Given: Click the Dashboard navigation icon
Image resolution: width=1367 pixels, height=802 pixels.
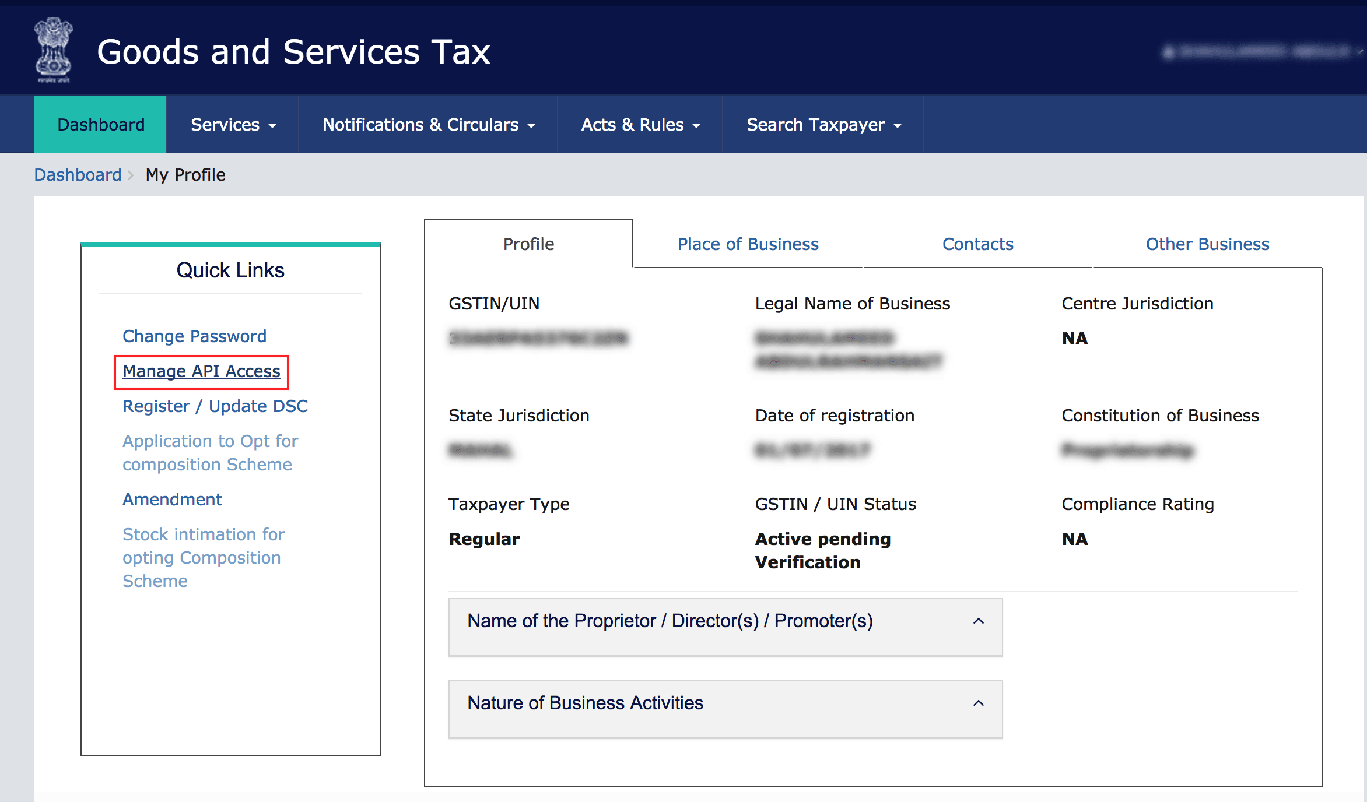Looking at the screenshot, I should [x=100, y=124].
